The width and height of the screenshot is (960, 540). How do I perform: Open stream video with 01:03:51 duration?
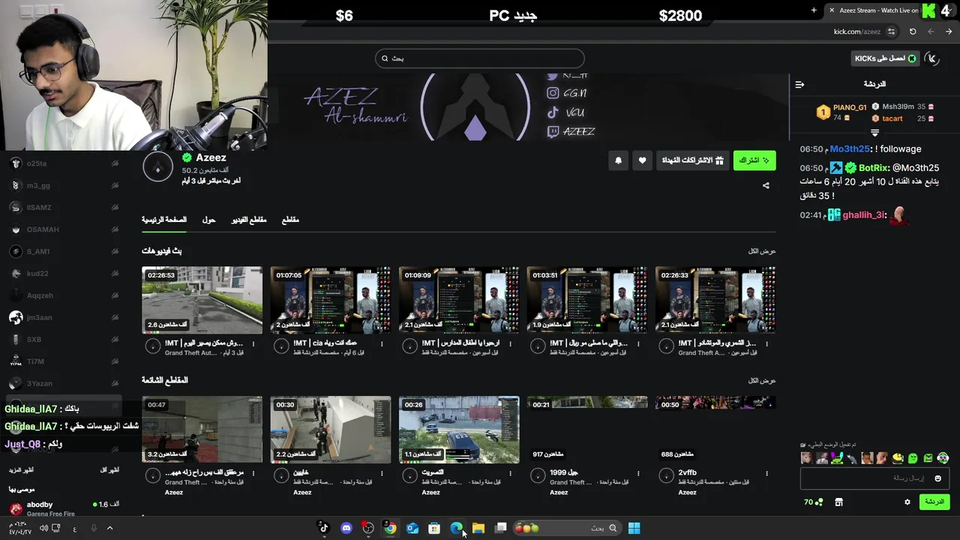tap(587, 300)
